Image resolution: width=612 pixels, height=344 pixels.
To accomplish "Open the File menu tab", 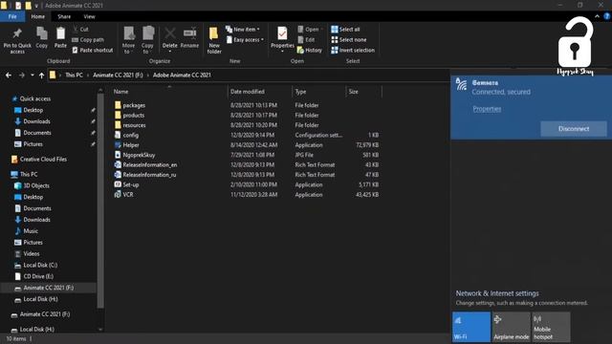I will click(12, 16).
